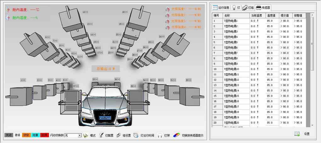
Task: Click the 灯运行时间 clock icon
Action: [136, 135]
